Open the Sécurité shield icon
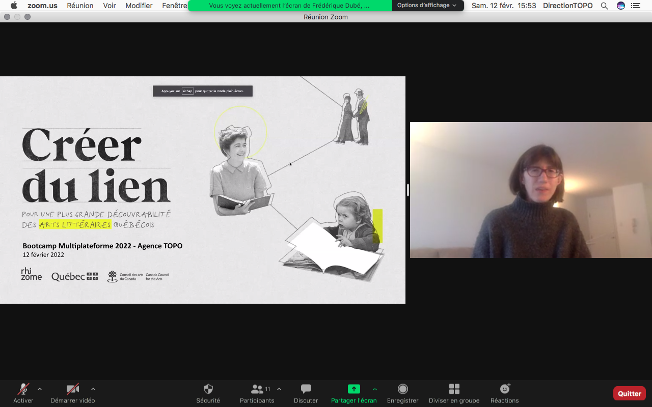Viewport: 652px width, 407px height. [208, 389]
